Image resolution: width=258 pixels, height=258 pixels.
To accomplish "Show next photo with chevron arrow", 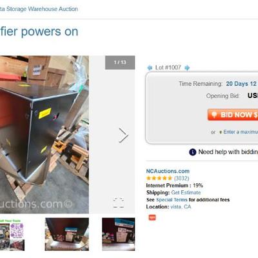I will 123,135.
